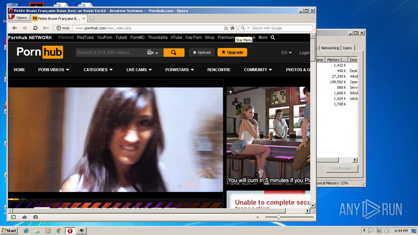Click Task Manager list scroll right arrow
Viewport: 418px width, 235px height.
355,160
